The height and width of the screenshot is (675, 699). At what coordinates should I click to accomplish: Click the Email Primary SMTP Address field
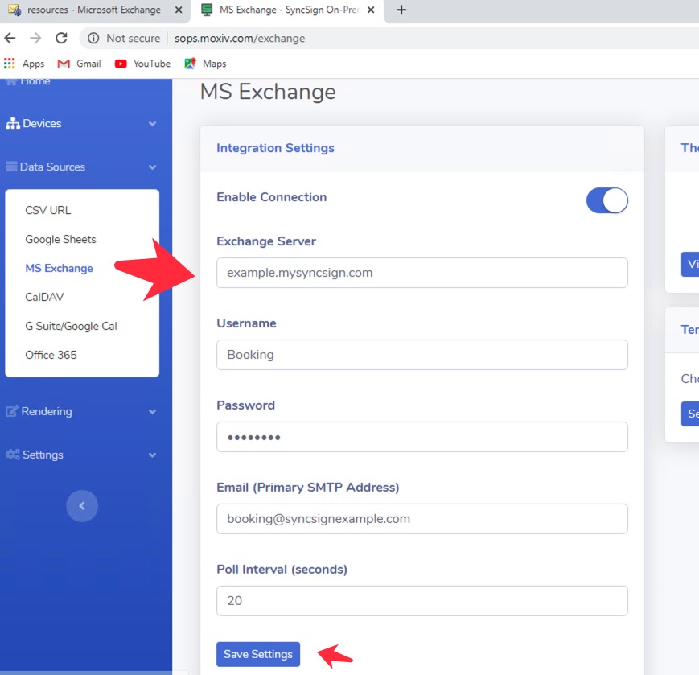point(421,518)
